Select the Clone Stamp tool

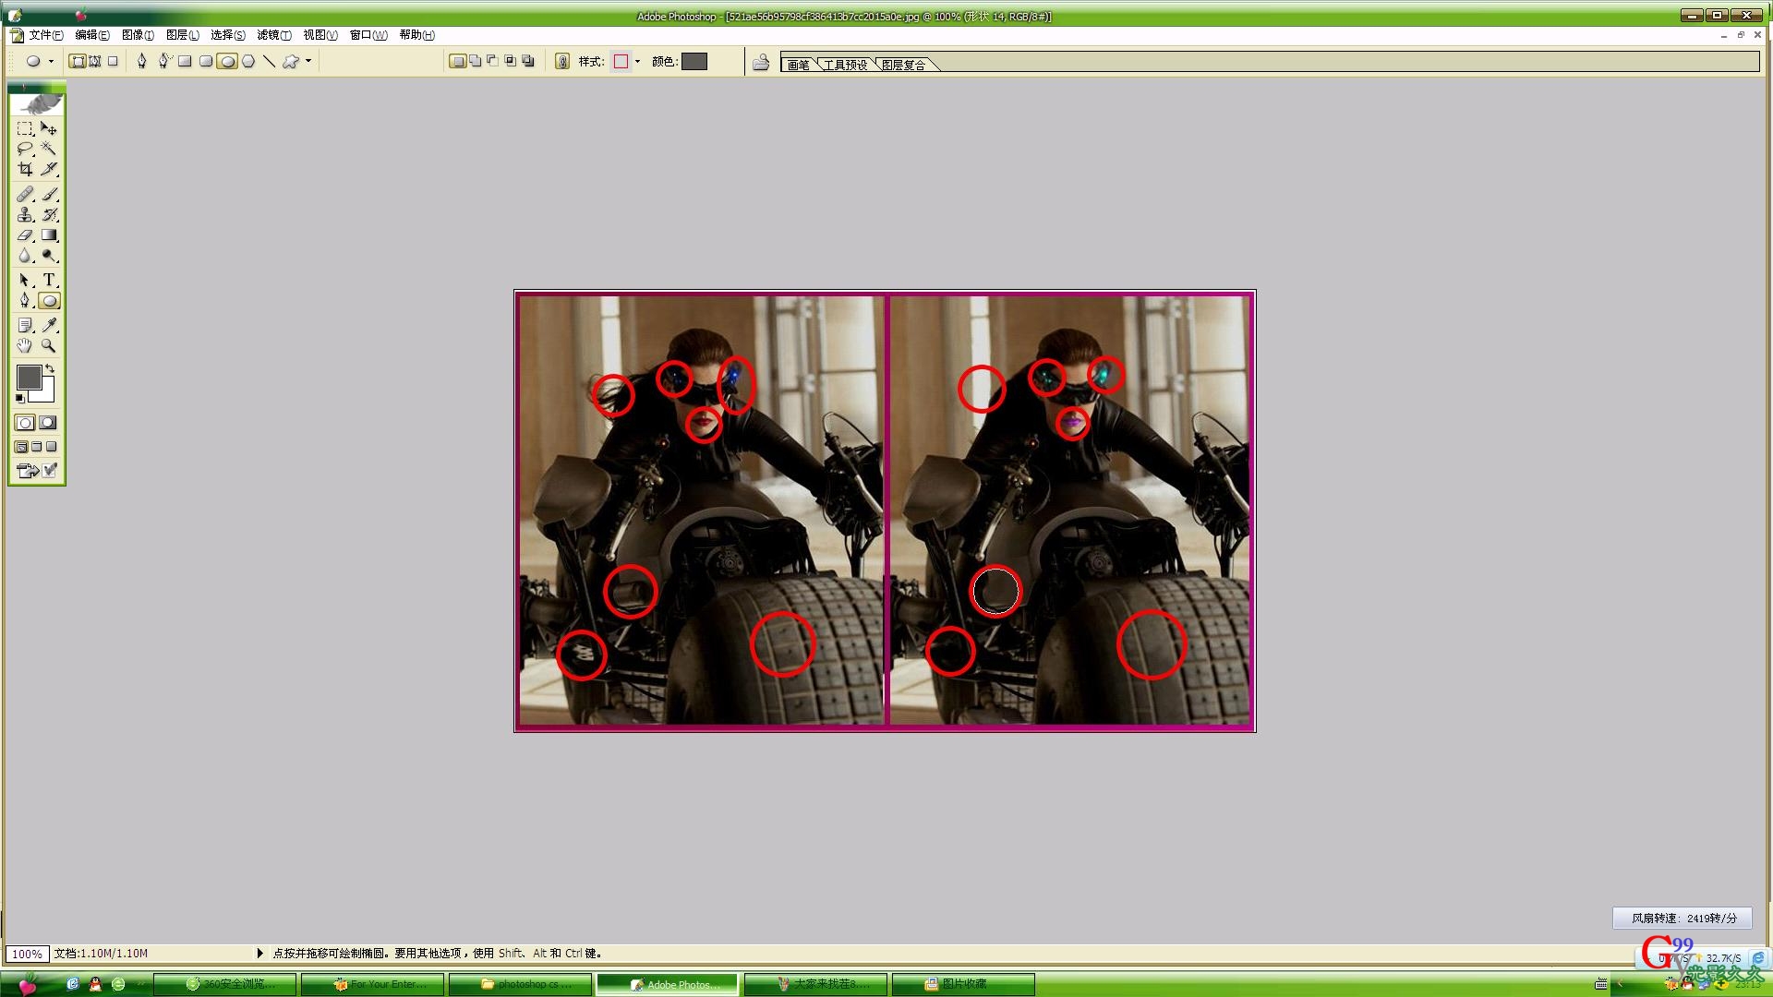[x=25, y=214]
